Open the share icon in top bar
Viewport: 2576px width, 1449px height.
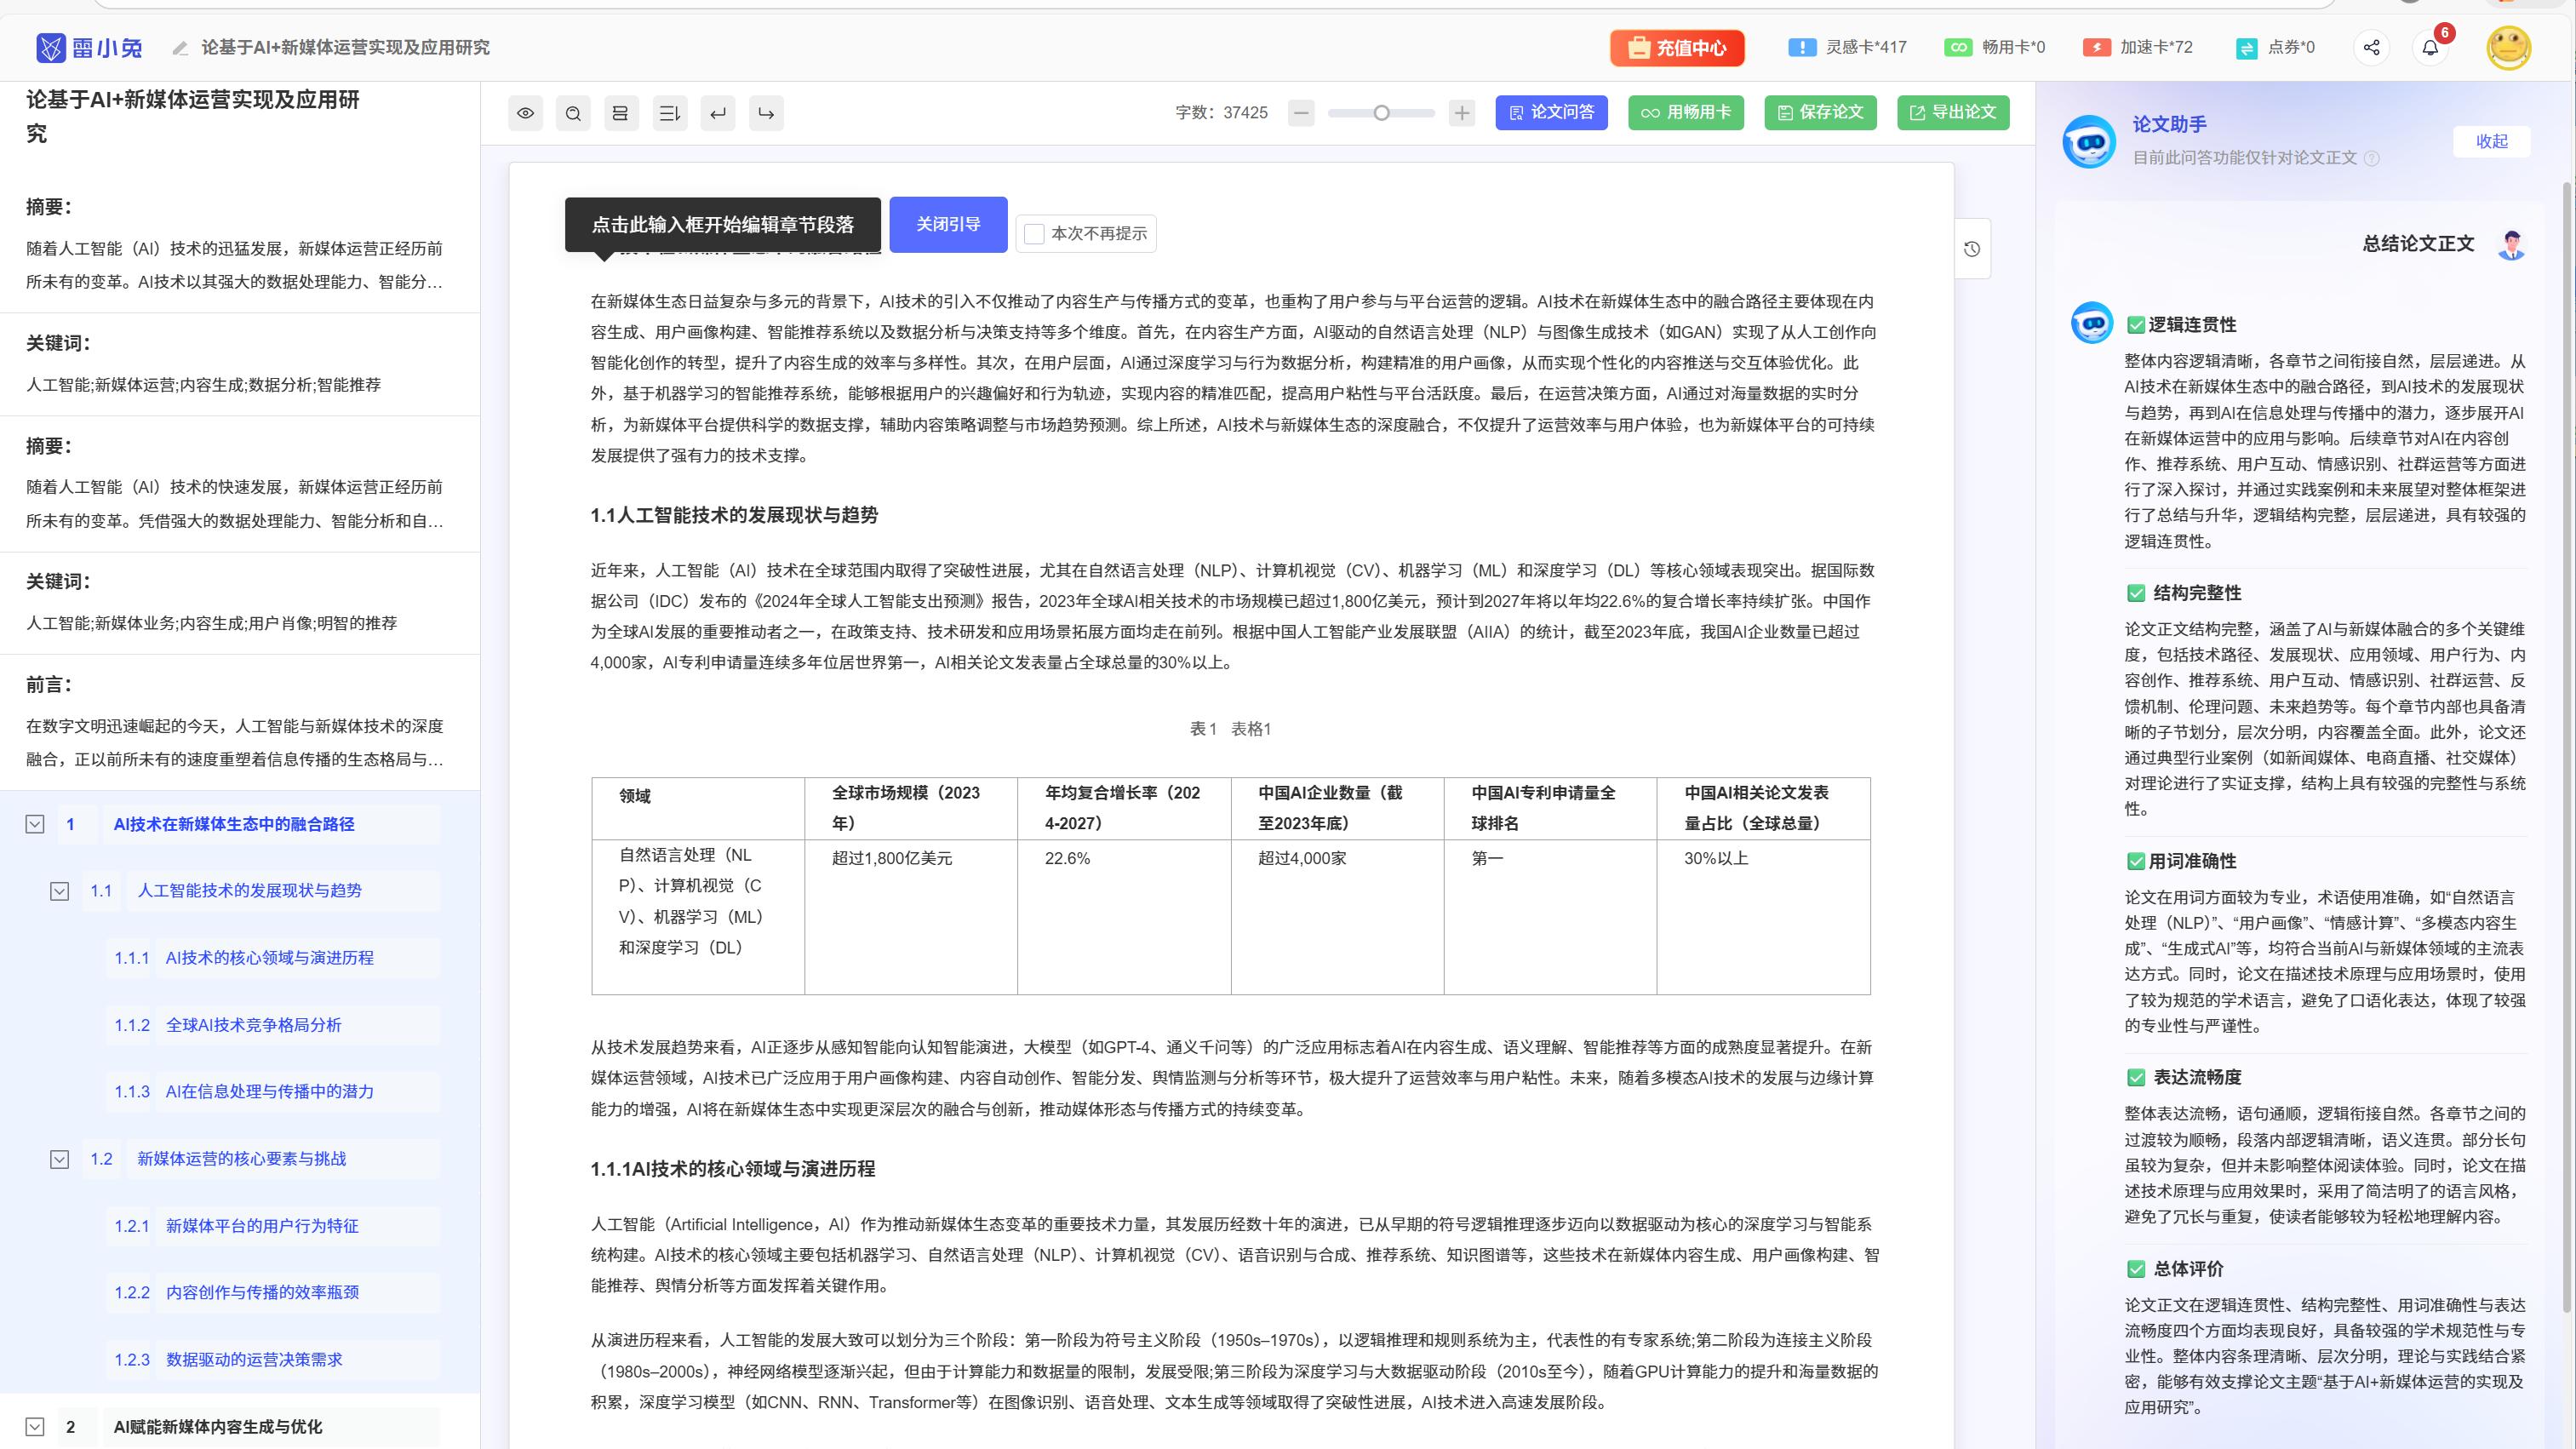tap(2372, 47)
